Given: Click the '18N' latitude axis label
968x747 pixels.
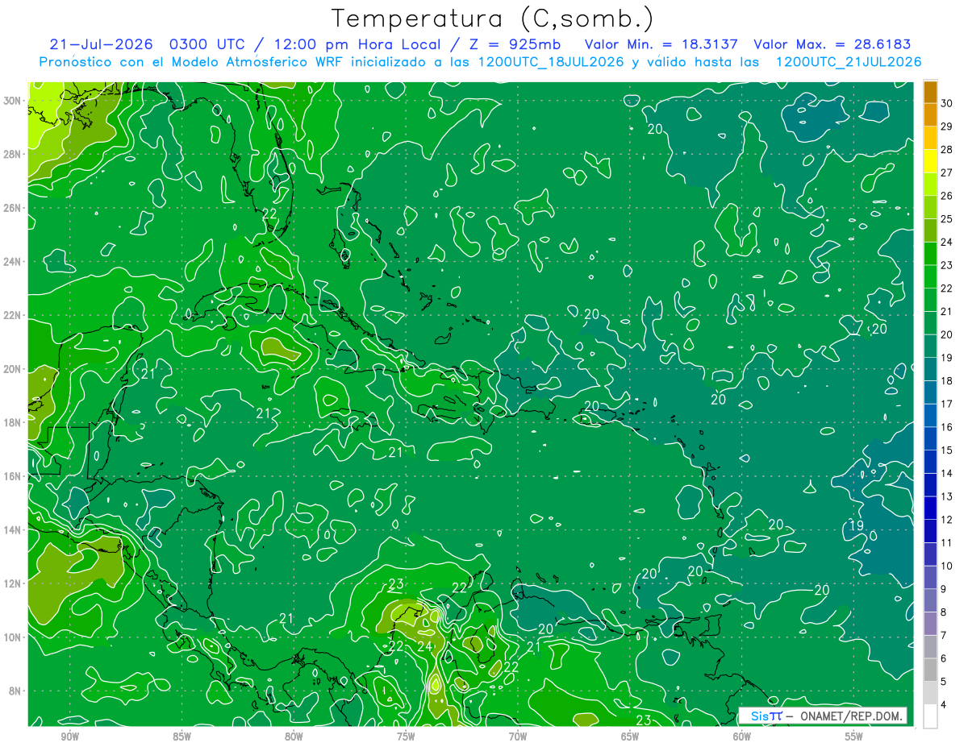Looking at the screenshot, I should [x=12, y=422].
